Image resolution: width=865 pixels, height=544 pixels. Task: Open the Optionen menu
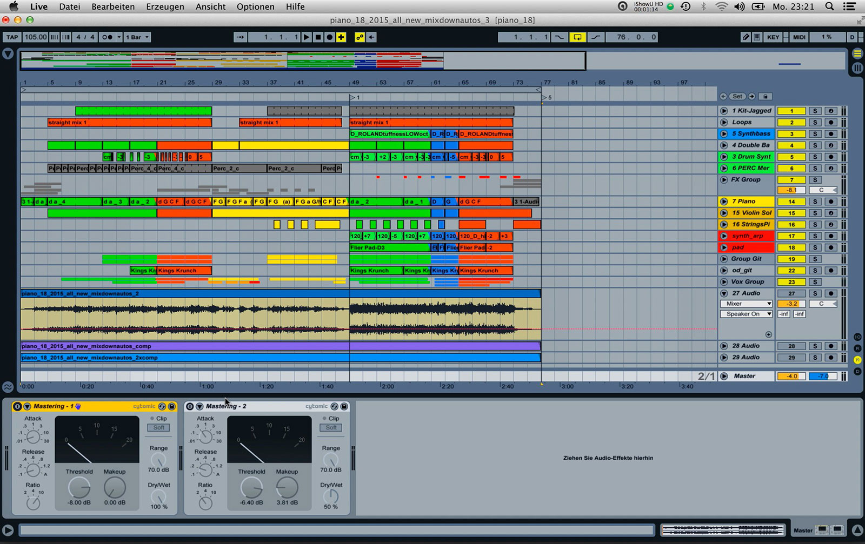click(x=256, y=6)
